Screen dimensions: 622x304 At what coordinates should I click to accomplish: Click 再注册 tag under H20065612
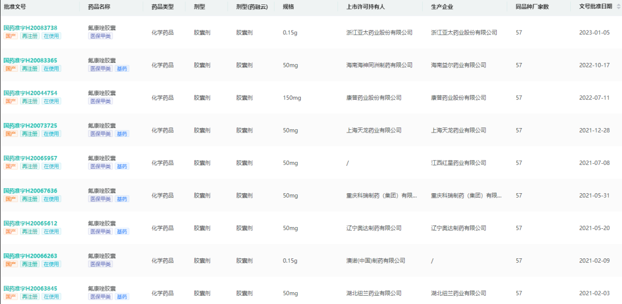point(30,232)
